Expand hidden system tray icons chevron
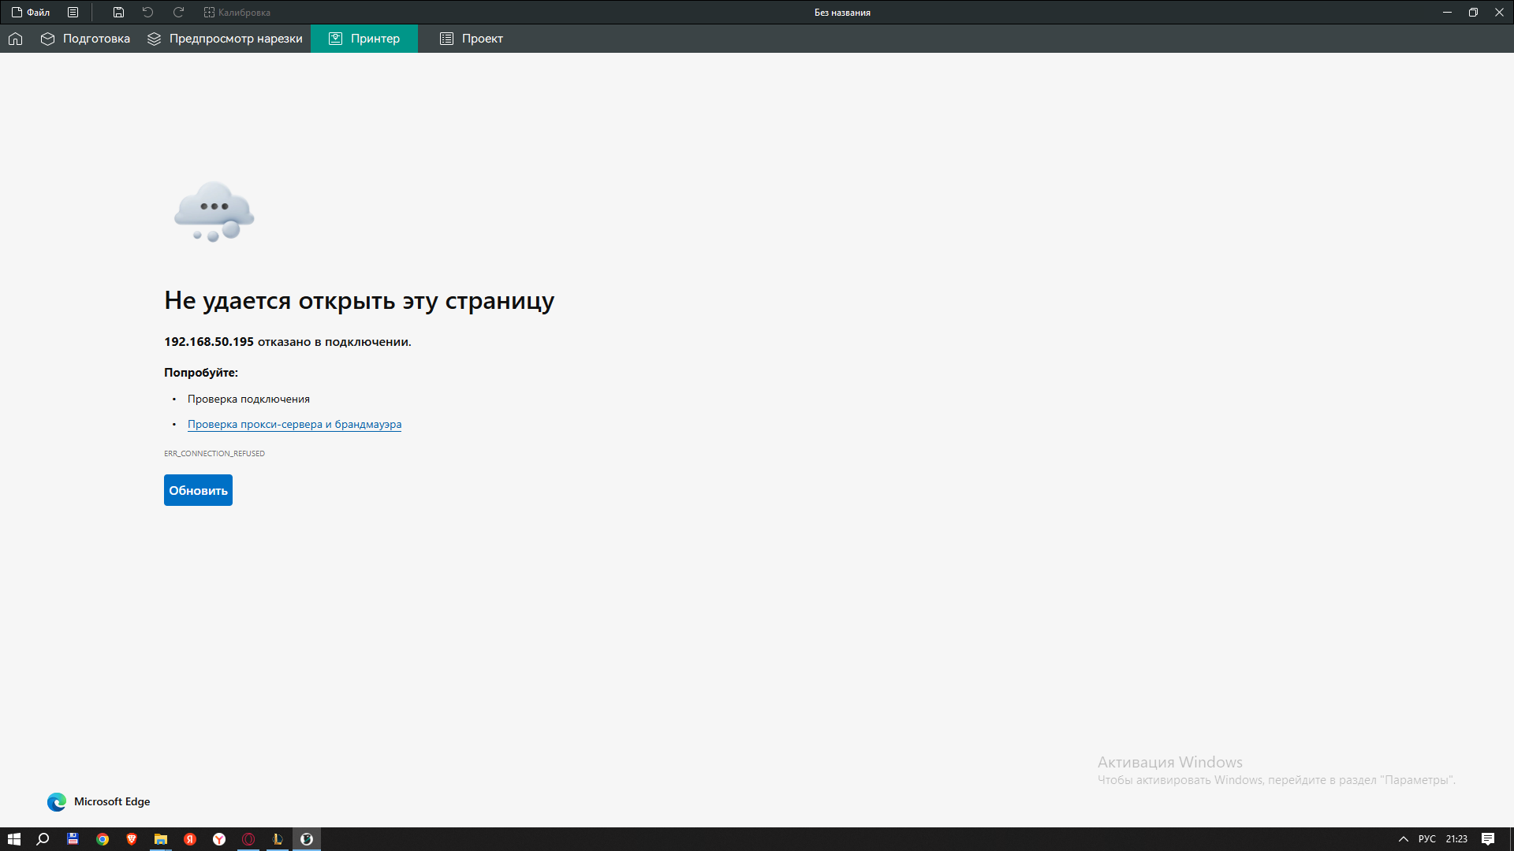The image size is (1514, 851). tap(1403, 839)
